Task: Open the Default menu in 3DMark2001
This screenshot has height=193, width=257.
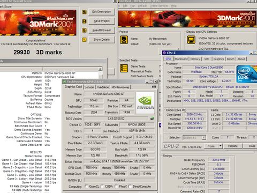Action: [x=142, y=6]
